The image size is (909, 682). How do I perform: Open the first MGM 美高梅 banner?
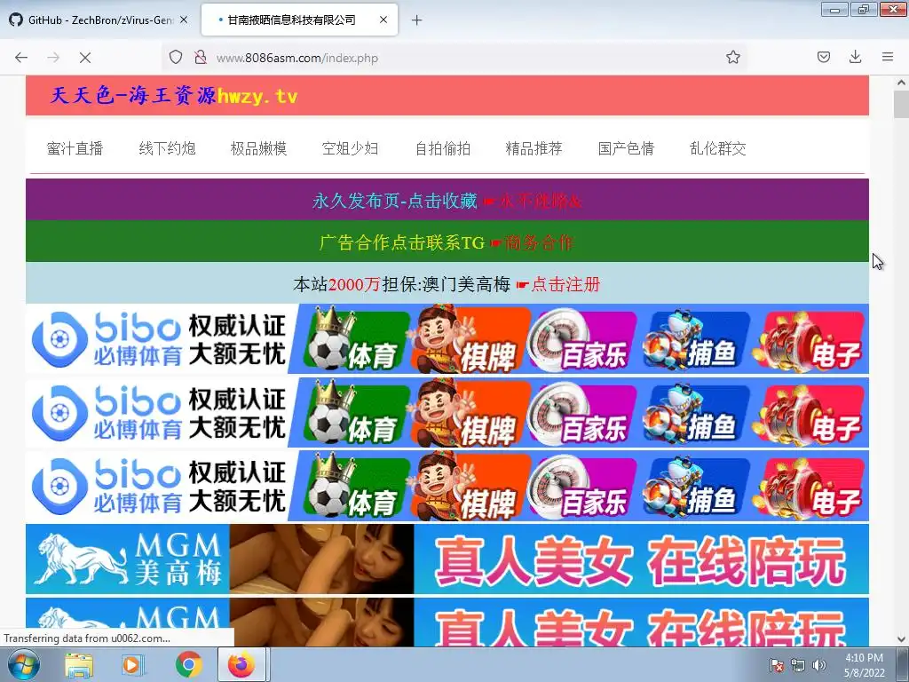(447, 559)
